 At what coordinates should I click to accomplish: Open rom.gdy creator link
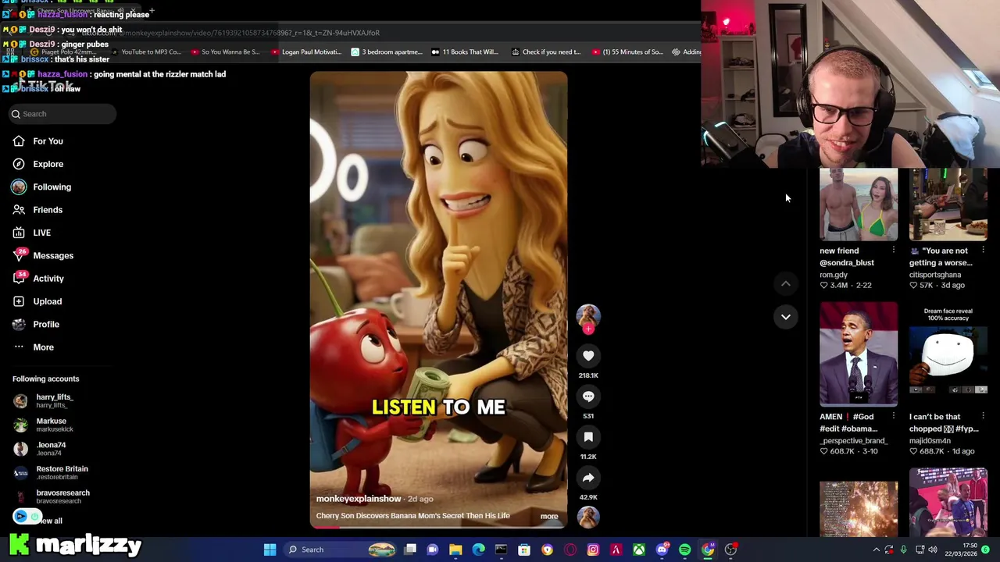(834, 275)
